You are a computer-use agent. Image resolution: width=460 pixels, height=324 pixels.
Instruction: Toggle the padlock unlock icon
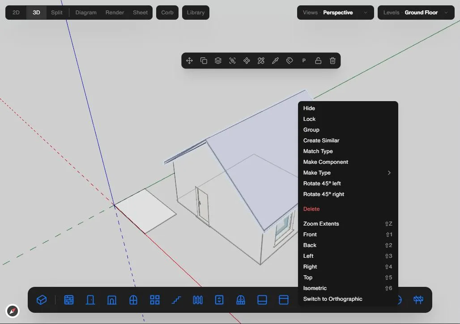click(318, 61)
